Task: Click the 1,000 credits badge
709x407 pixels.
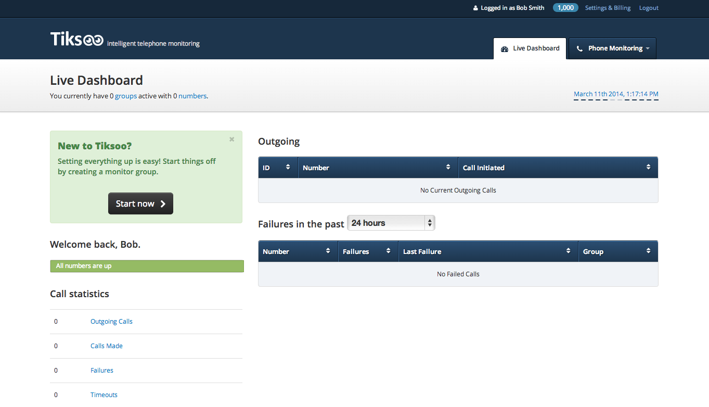Action: tap(565, 8)
